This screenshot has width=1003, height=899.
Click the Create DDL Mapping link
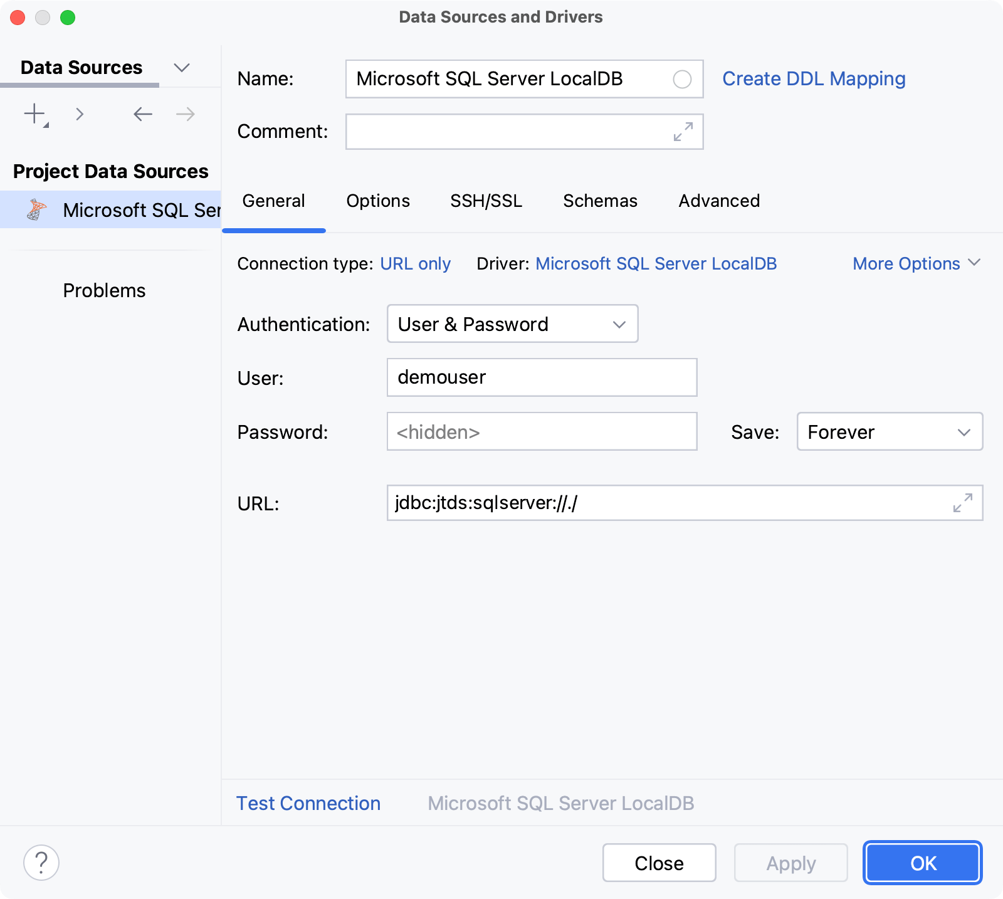813,79
